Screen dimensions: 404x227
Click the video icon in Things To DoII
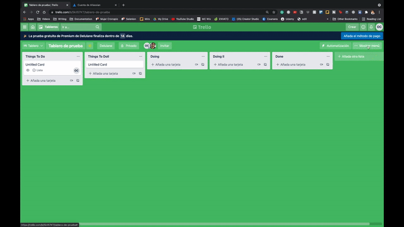(x=134, y=73)
